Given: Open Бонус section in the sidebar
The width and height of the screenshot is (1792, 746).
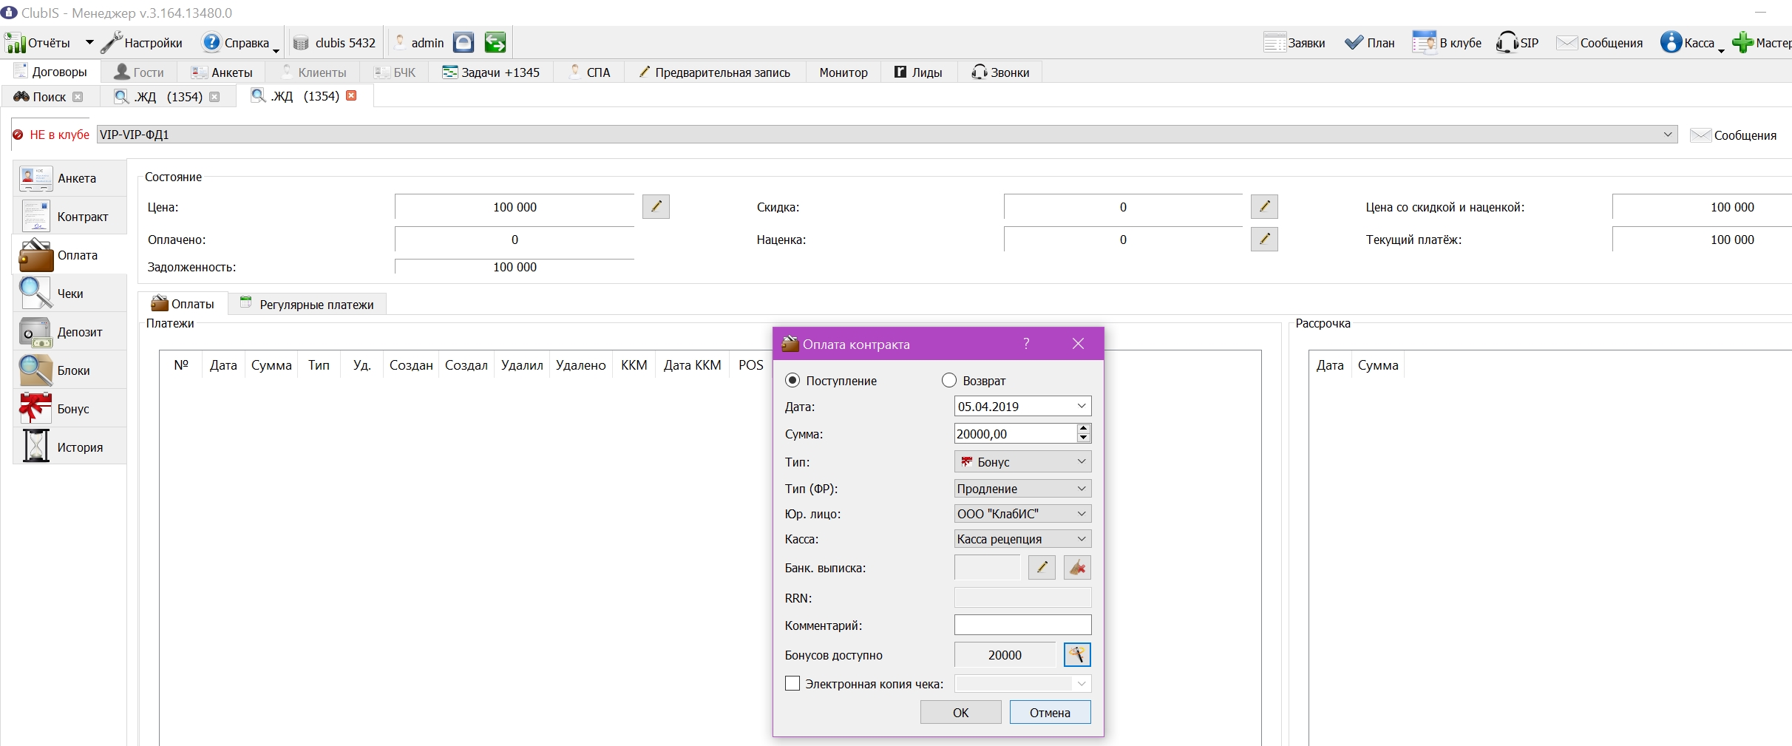Looking at the screenshot, I should click(x=69, y=409).
